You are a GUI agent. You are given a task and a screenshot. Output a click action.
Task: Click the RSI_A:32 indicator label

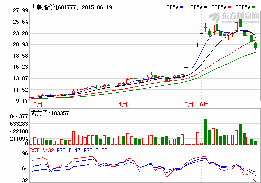point(42,150)
